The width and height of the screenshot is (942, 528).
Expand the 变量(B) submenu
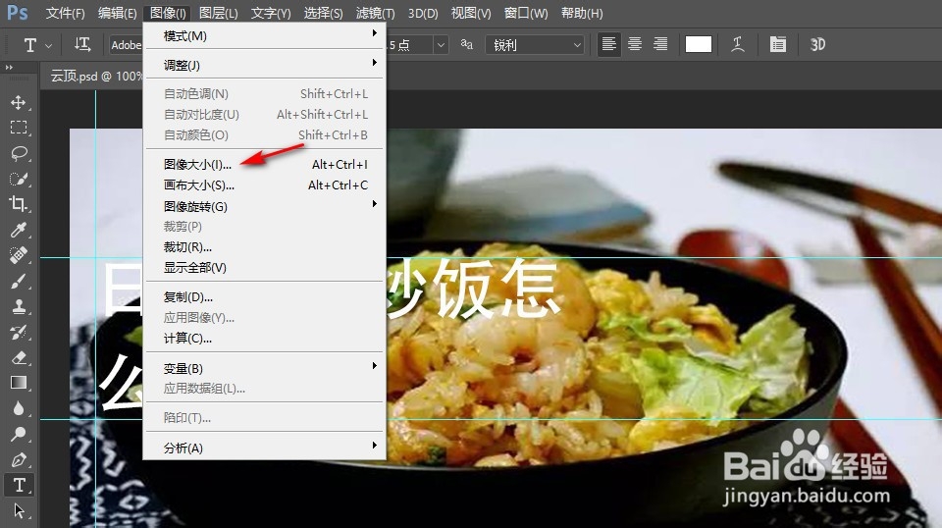(264, 368)
